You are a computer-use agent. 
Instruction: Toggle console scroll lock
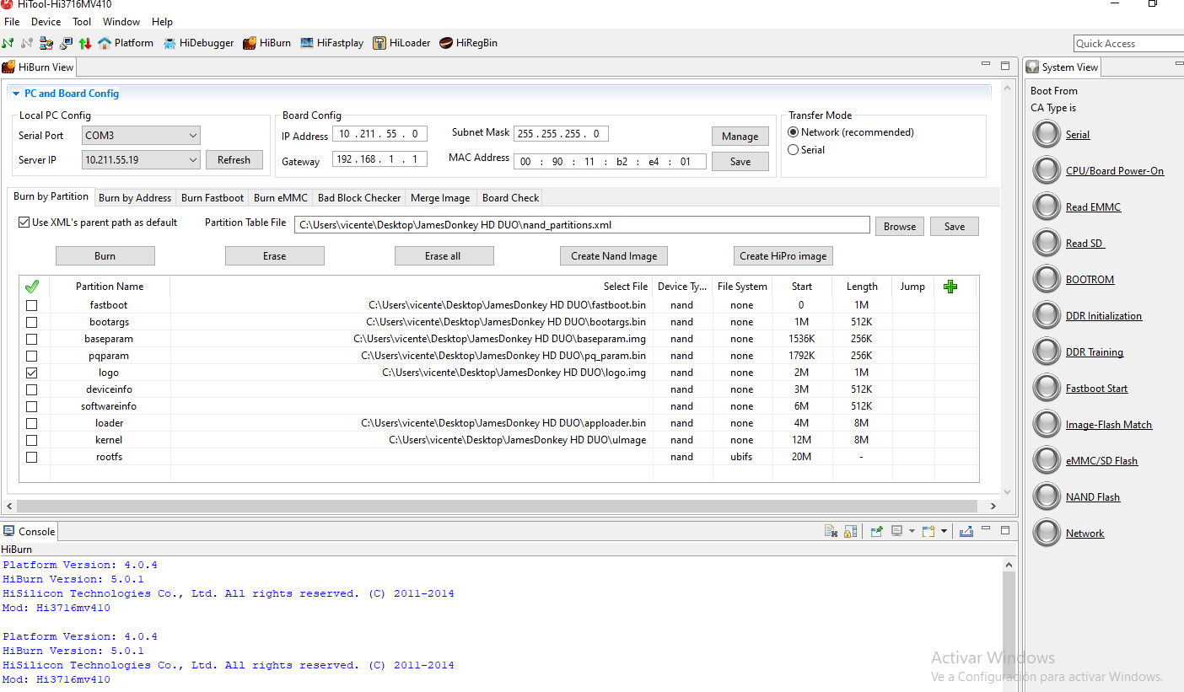point(850,531)
